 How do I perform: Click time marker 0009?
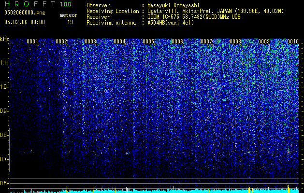pos(264,41)
